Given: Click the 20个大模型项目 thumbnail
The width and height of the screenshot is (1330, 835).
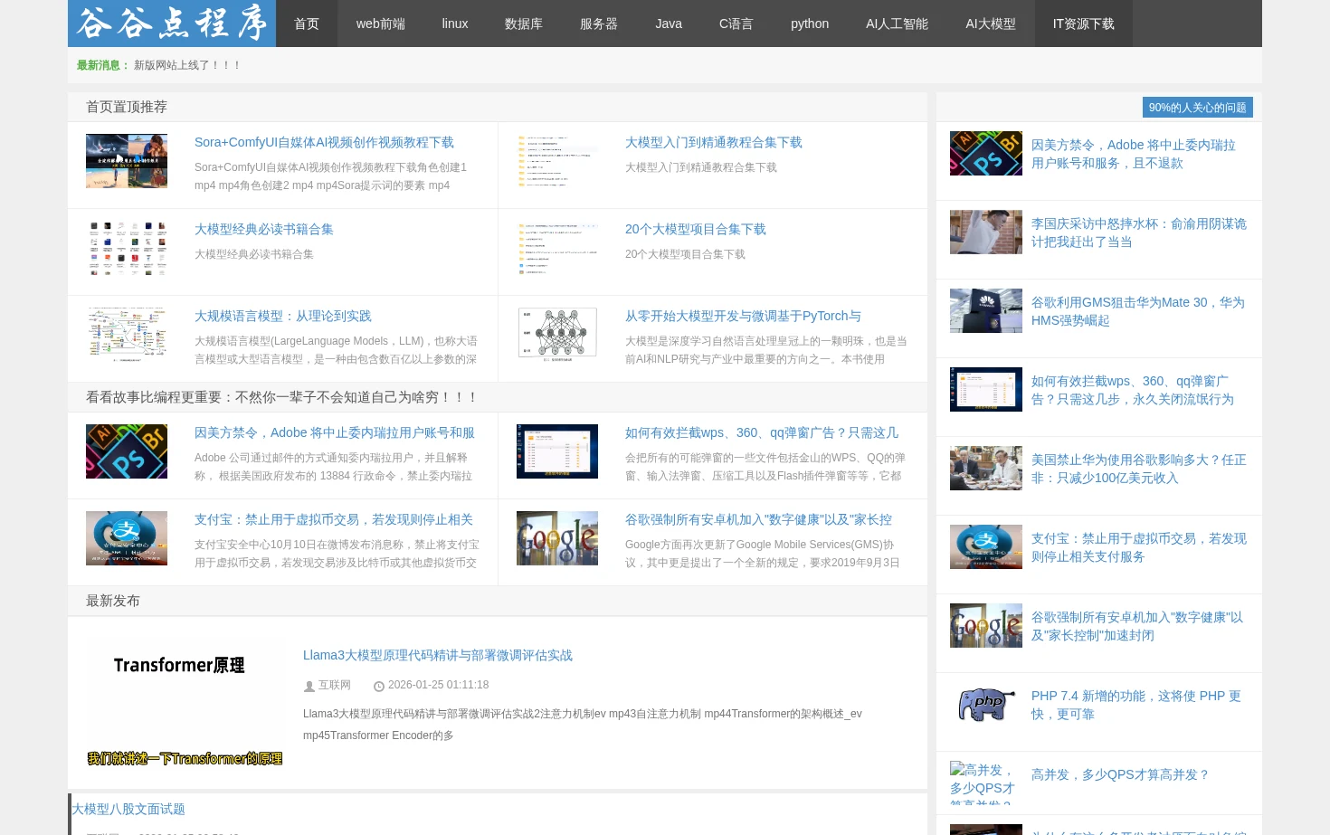Looking at the screenshot, I should [557, 248].
